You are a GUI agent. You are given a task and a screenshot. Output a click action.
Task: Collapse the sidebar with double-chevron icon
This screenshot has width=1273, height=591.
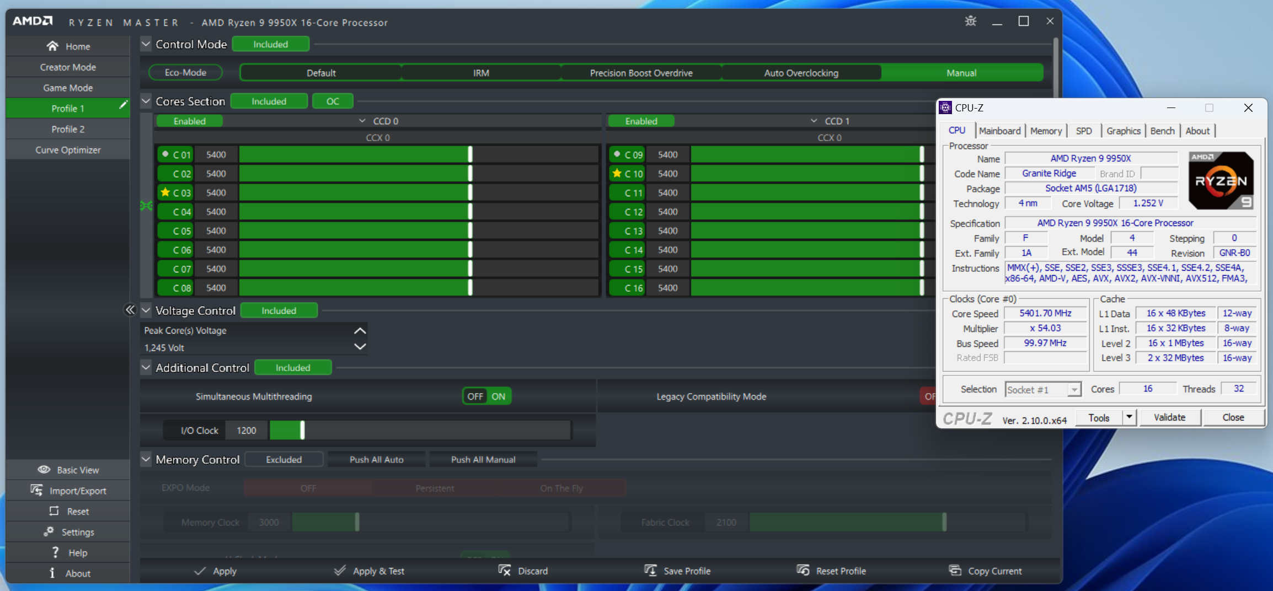pos(130,310)
